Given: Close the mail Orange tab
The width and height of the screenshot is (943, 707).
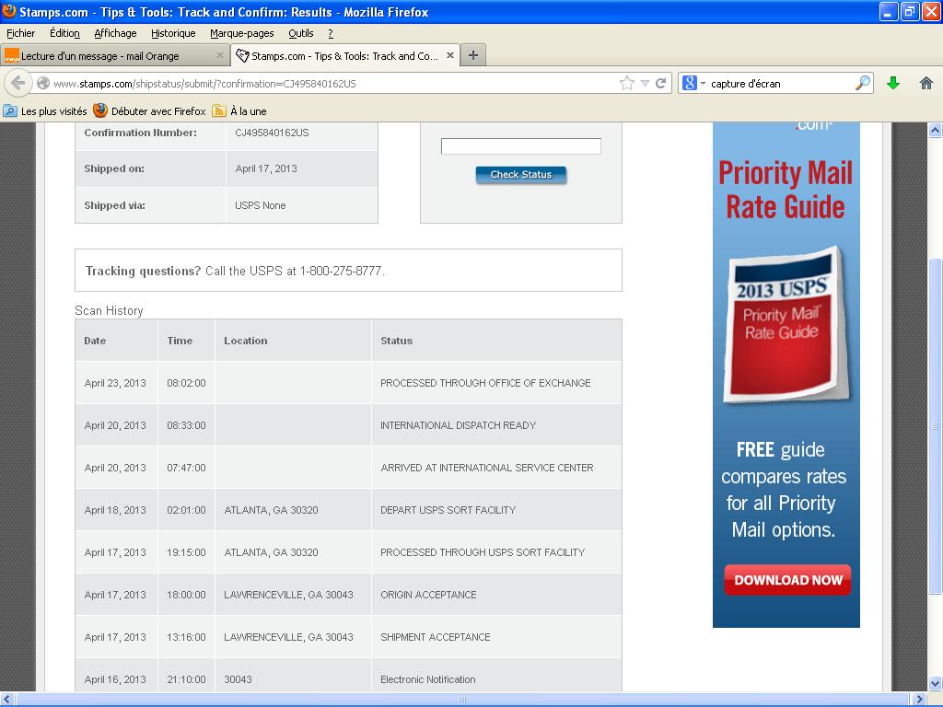Looking at the screenshot, I should pyautogui.click(x=219, y=55).
